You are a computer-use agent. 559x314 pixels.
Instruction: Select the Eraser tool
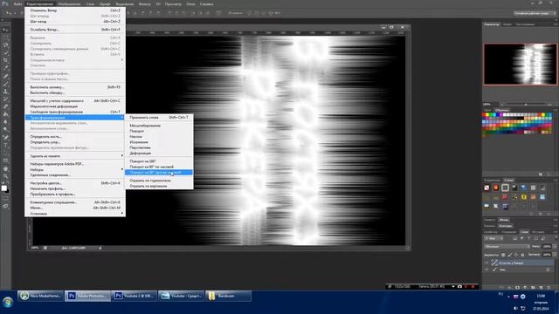5,106
